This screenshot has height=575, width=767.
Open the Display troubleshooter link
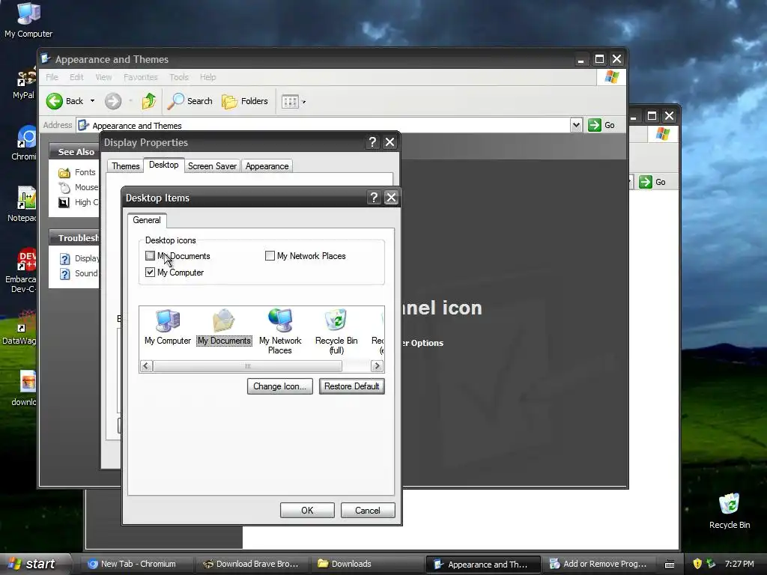[x=79, y=258]
